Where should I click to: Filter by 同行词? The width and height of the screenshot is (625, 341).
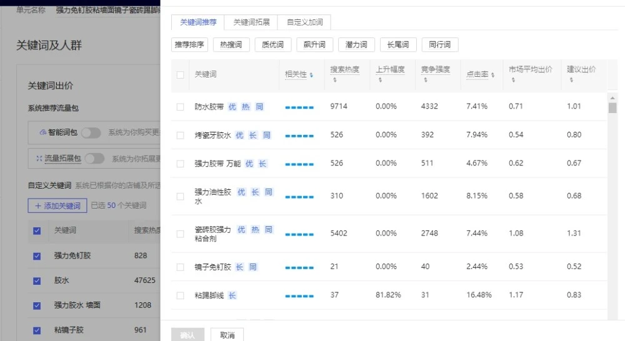click(440, 44)
